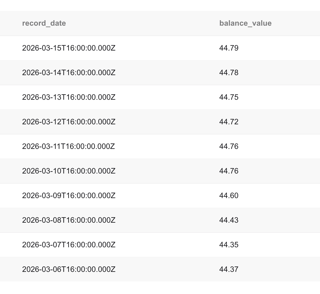Viewport: 320px width, 294px height.
Task: Click the balance value 44.75
Action: pyautogui.click(x=229, y=97)
